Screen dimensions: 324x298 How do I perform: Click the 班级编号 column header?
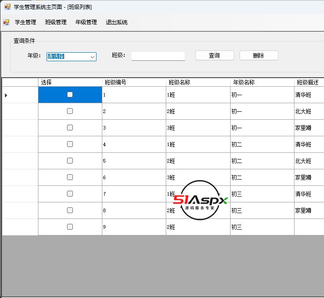pyautogui.click(x=134, y=82)
